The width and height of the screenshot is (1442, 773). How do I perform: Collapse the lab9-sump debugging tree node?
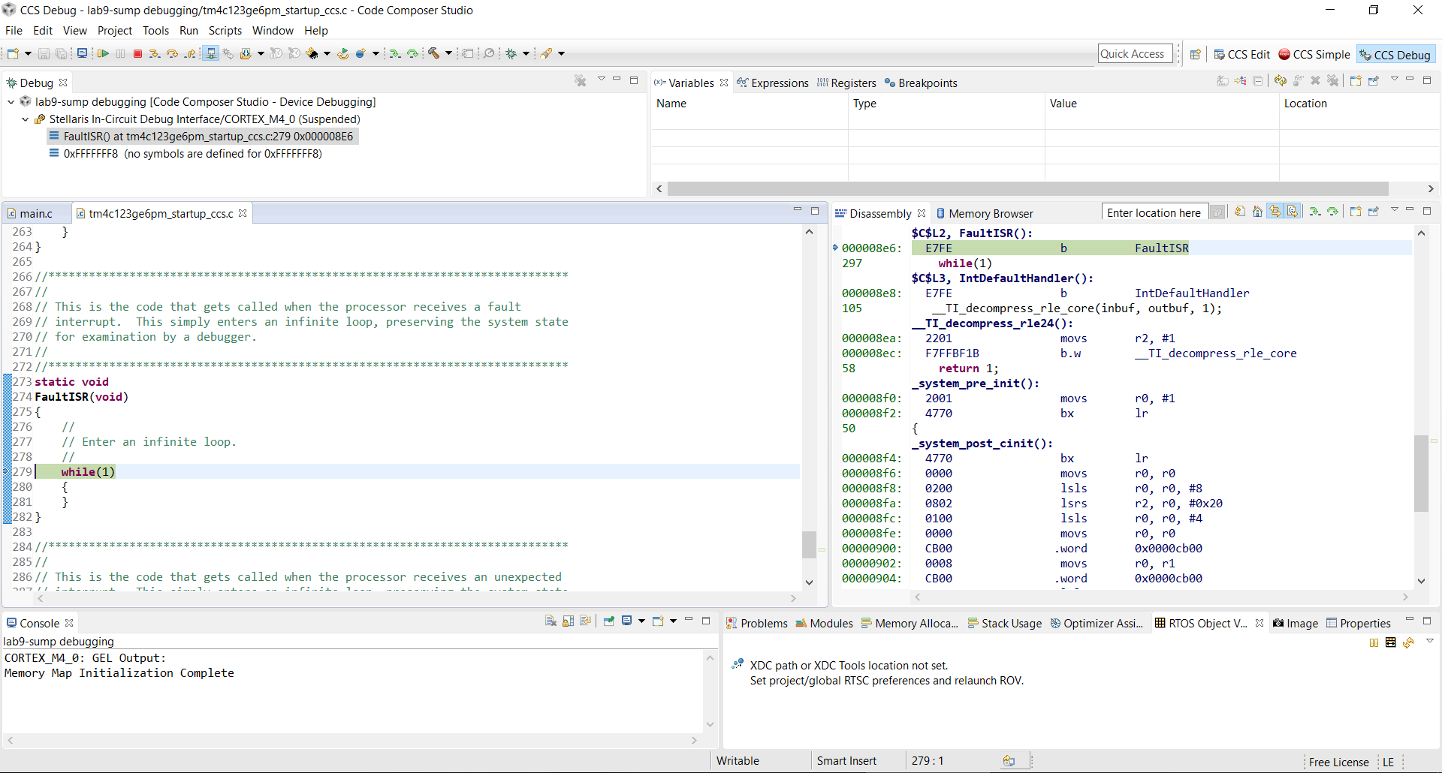click(x=11, y=102)
